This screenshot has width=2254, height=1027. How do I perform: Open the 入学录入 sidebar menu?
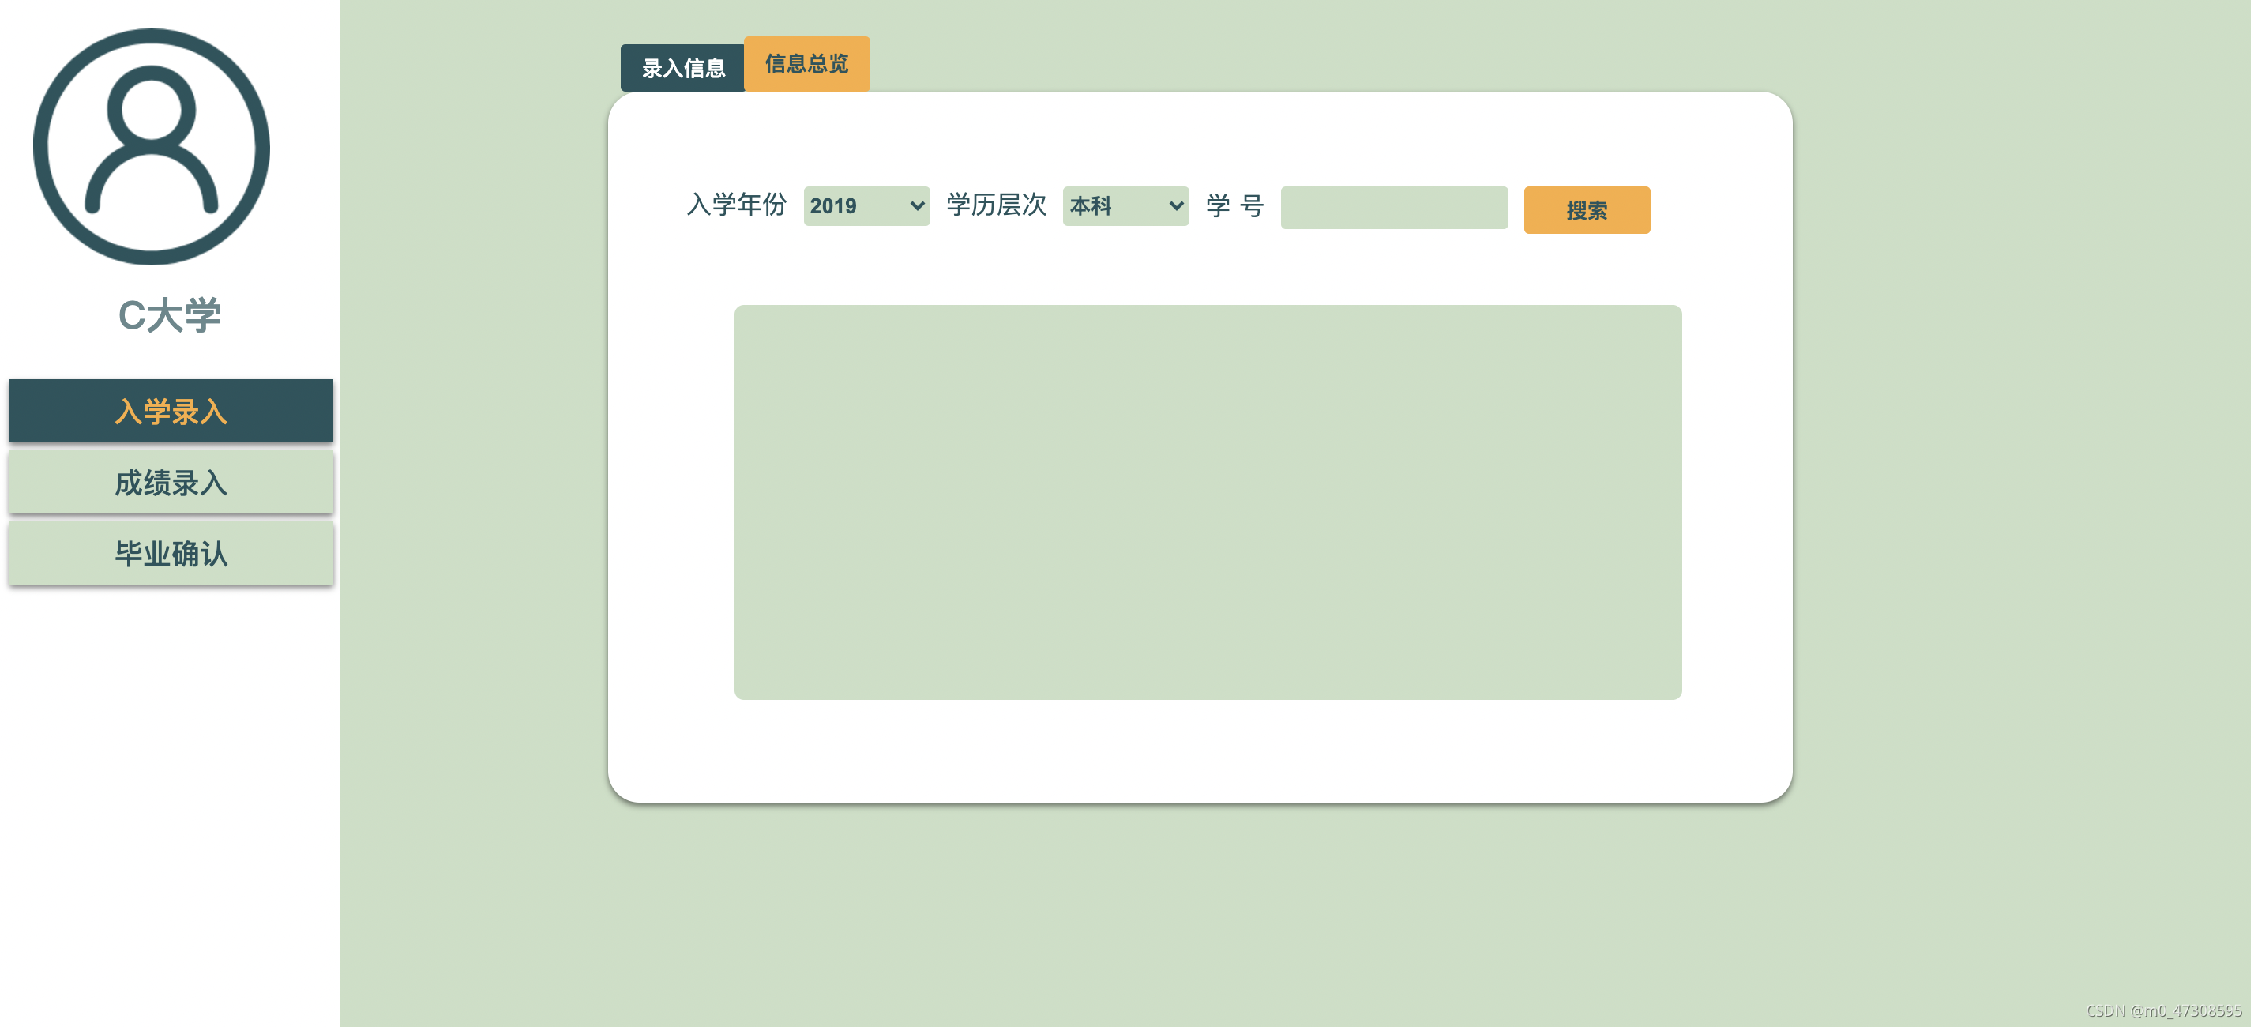click(x=171, y=412)
